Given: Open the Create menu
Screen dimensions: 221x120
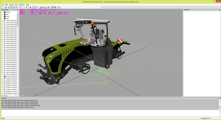Looking at the screenshot, I should coord(11,5).
